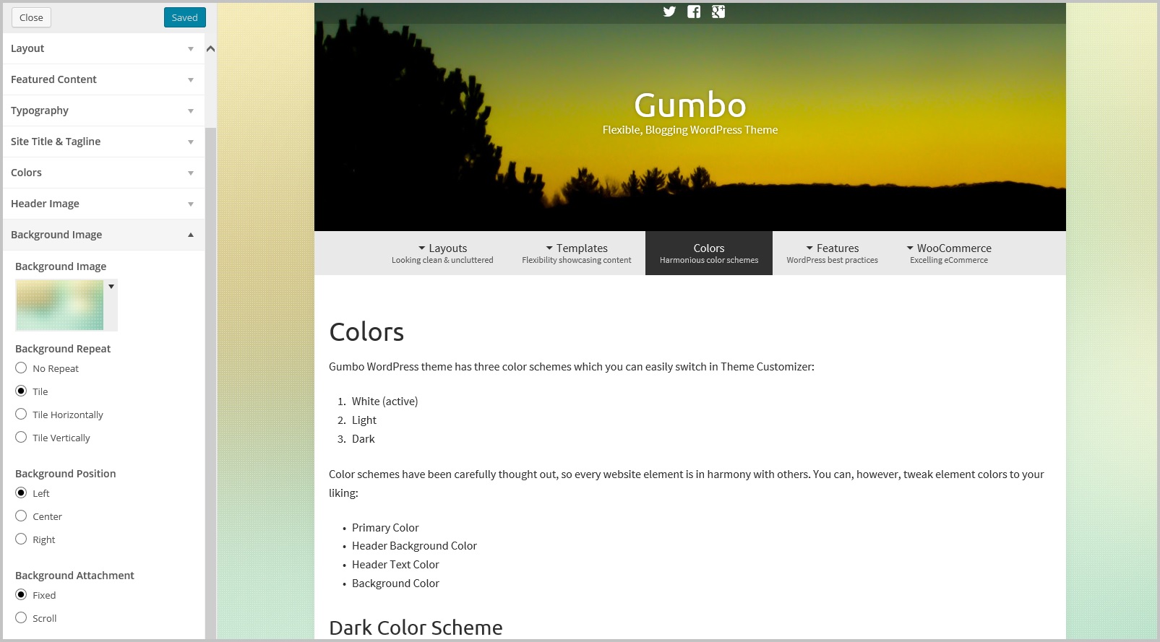Screen dimensions: 1160x642
Task: Click the background image thumbnail preview
Action: click(60, 305)
